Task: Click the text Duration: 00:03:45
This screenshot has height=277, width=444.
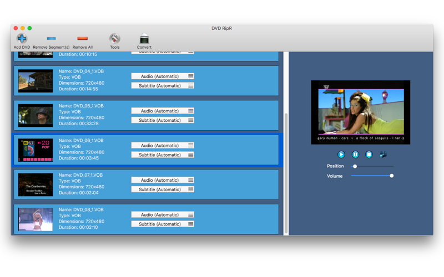Action: [79, 158]
